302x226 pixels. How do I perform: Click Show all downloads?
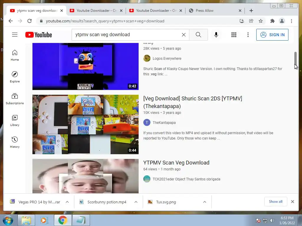tap(276, 202)
